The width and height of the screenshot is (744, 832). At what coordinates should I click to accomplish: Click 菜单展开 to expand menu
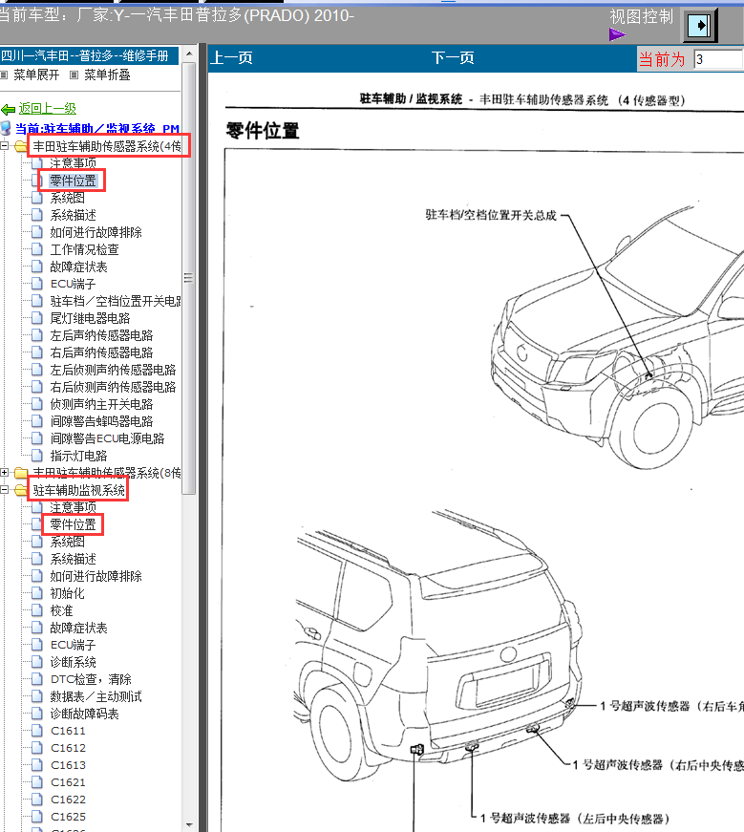pyautogui.click(x=36, y=75)
